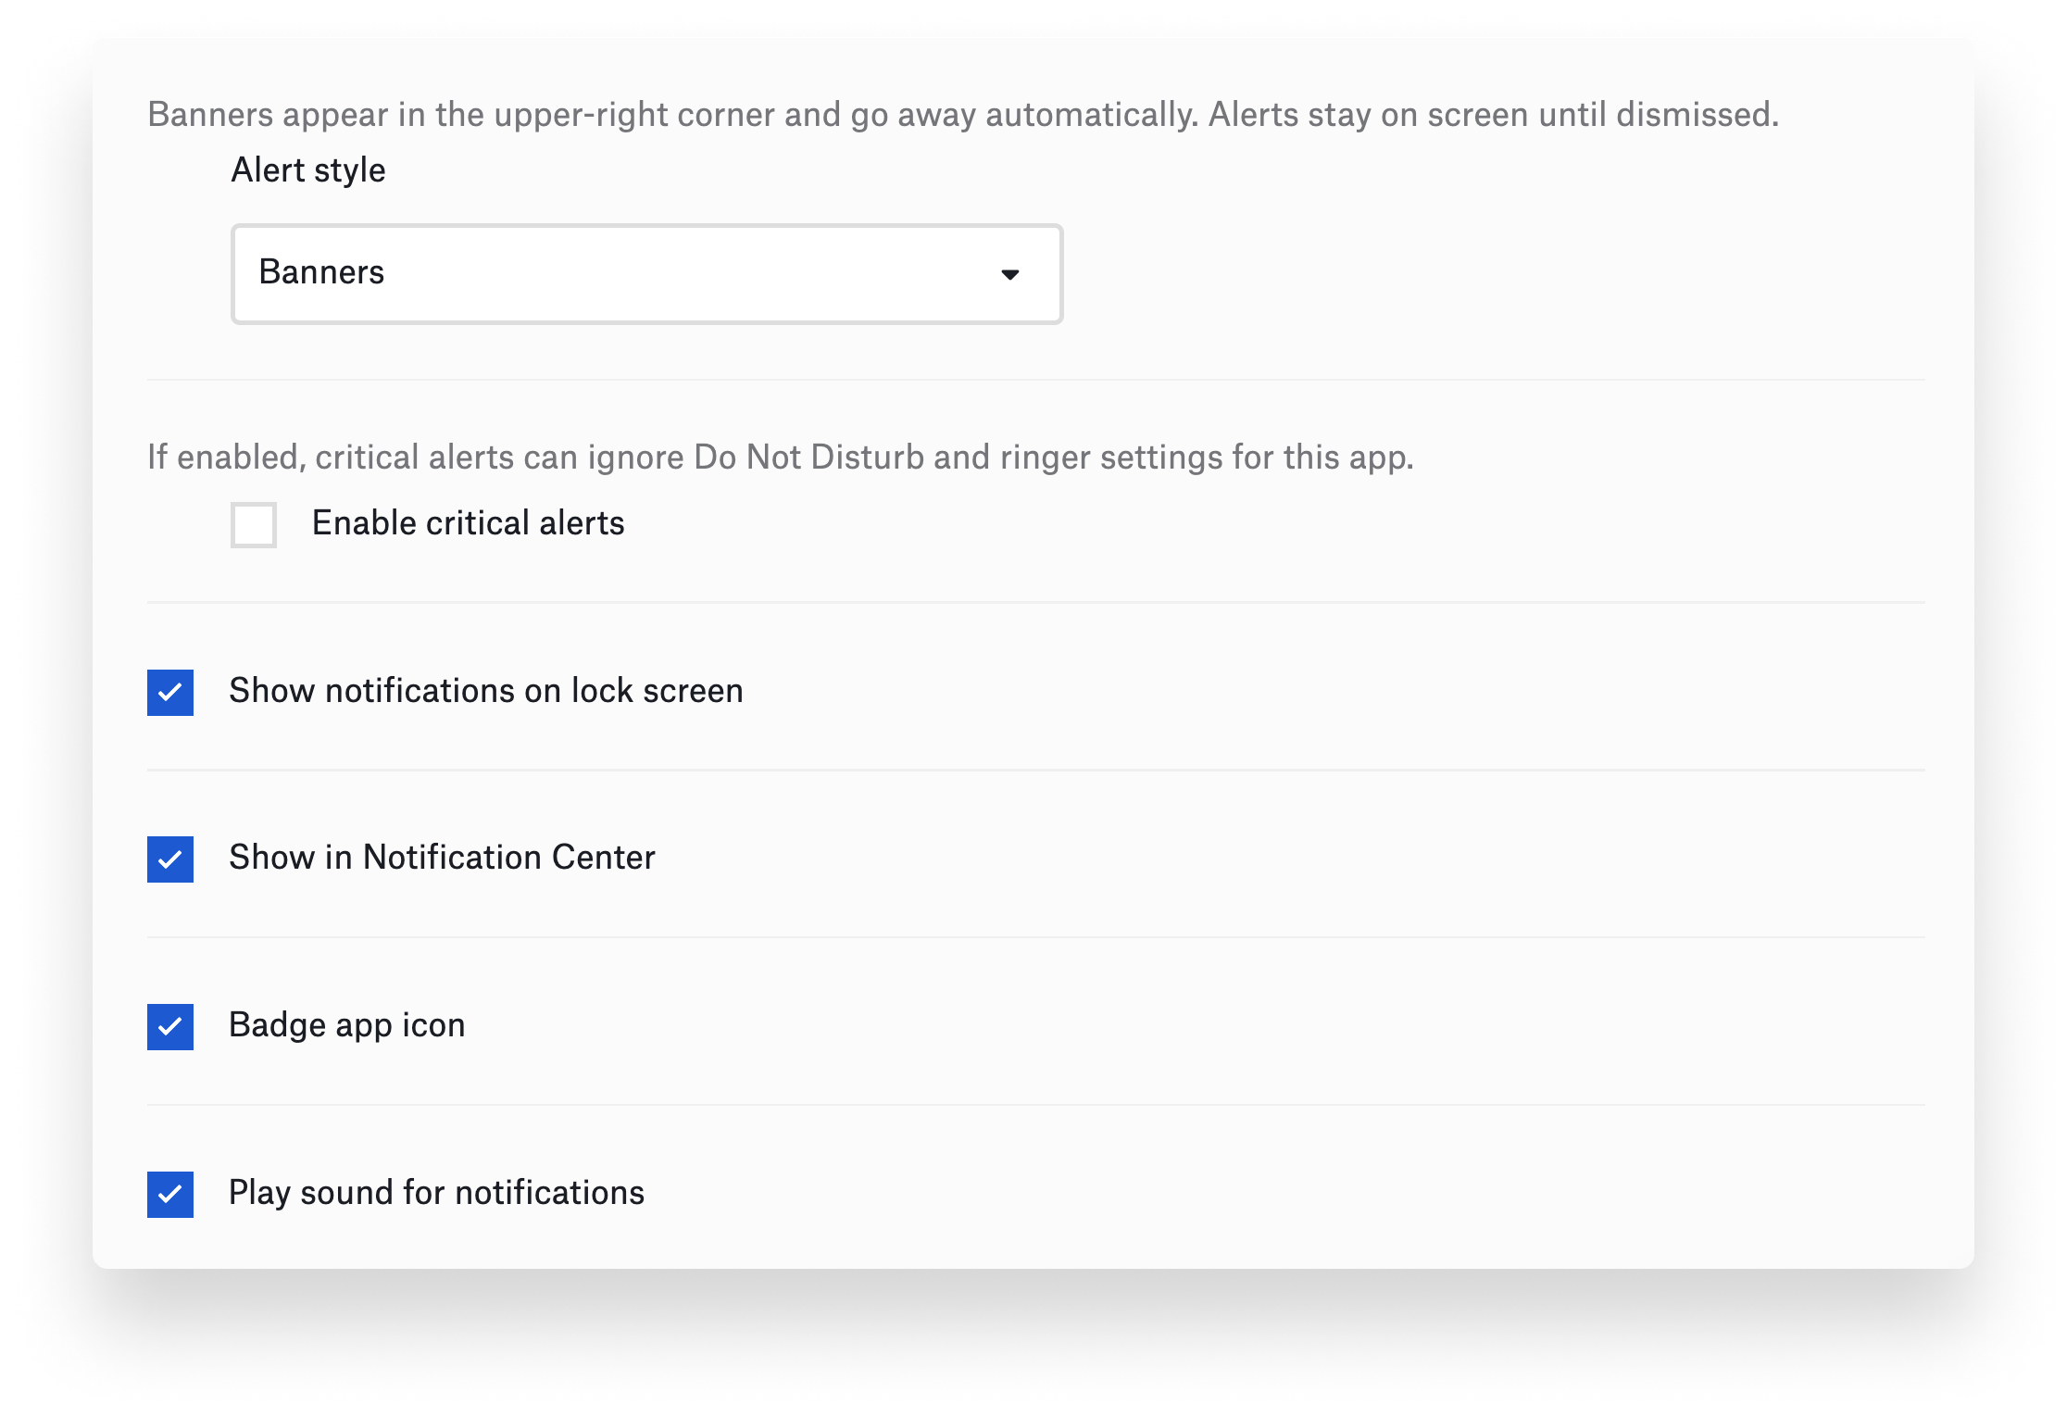2067x1417 pixels.
Task: Click the checked Notification Center checkbox
Action: click(170, 859)
